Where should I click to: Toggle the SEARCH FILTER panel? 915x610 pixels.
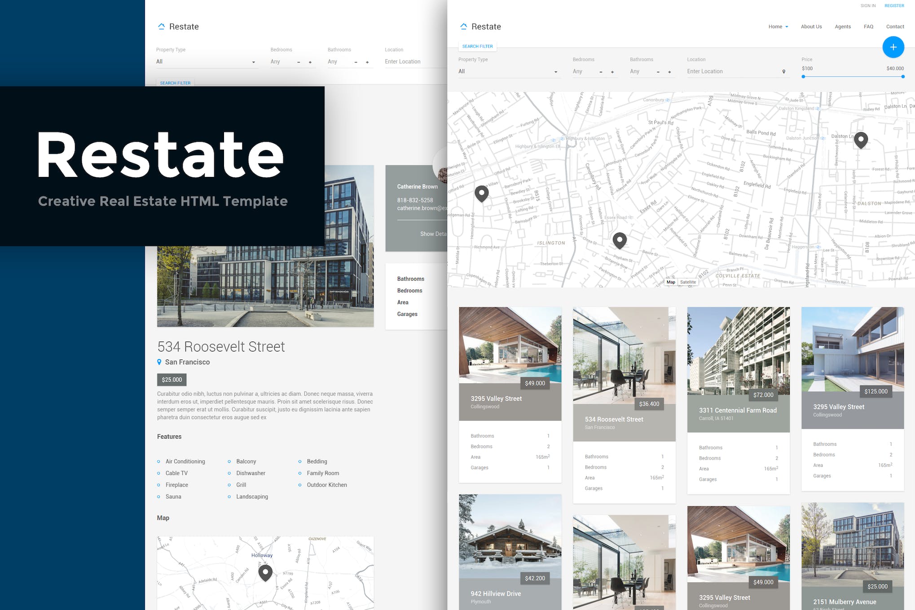[477, 46]
